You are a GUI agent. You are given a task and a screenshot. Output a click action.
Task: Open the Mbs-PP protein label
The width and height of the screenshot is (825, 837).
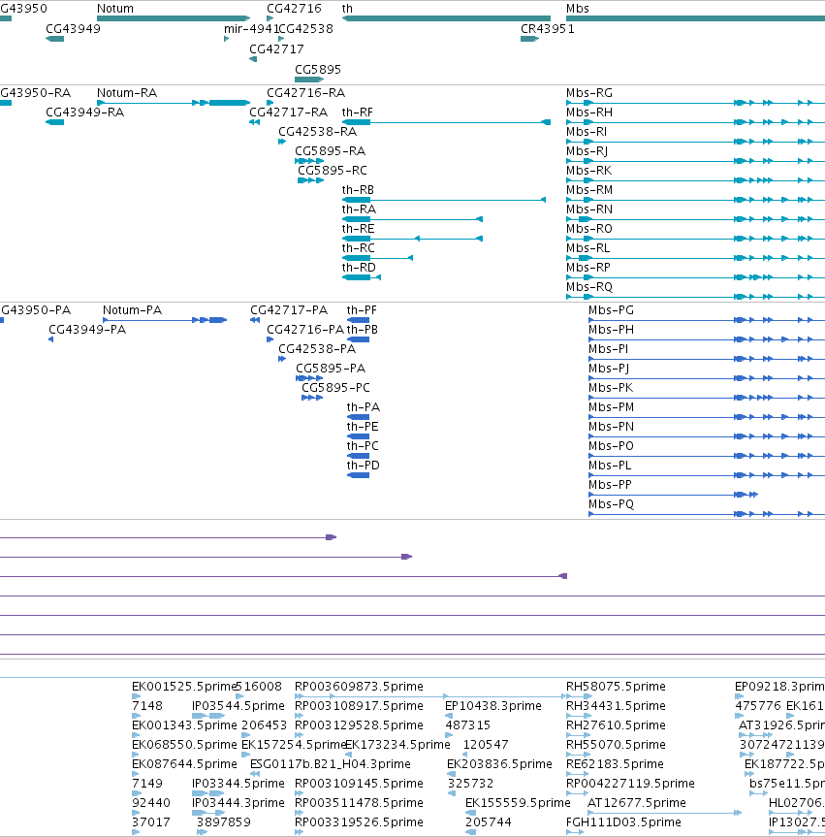point(610,485)
